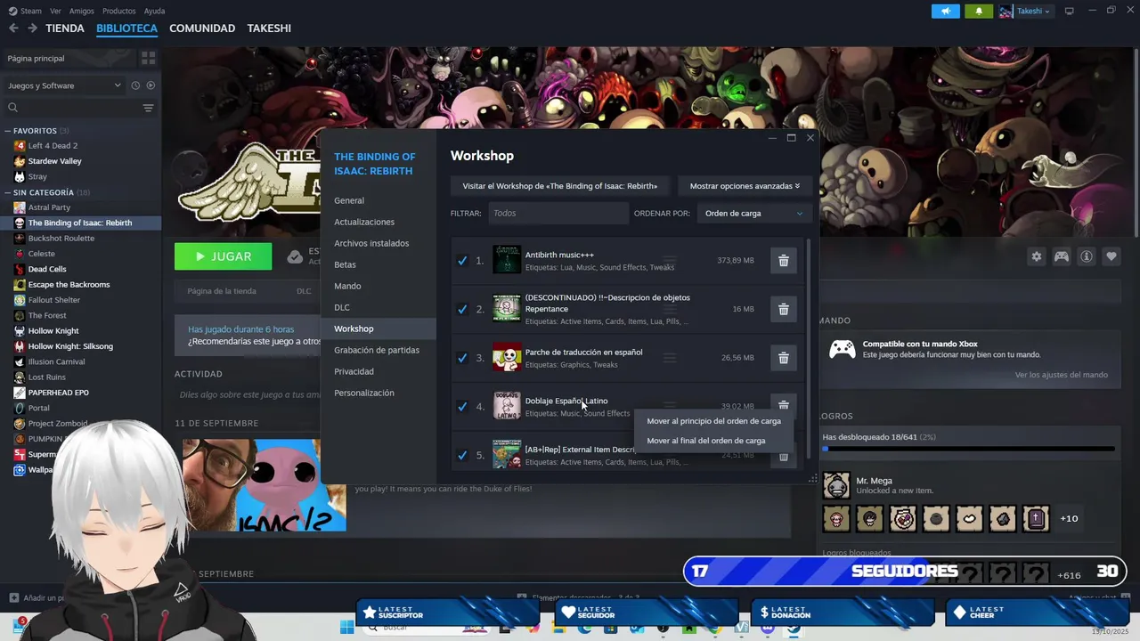
Task: Open Steam announcements megaphone icon
Action: tap(945, 11)
